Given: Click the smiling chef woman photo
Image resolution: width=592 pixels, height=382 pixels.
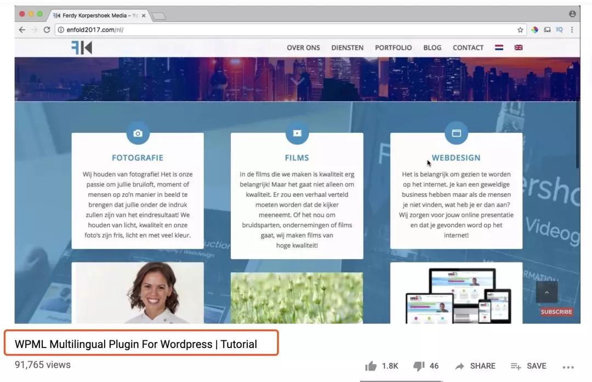Looking at the screenshot, I should pos(138,293).
